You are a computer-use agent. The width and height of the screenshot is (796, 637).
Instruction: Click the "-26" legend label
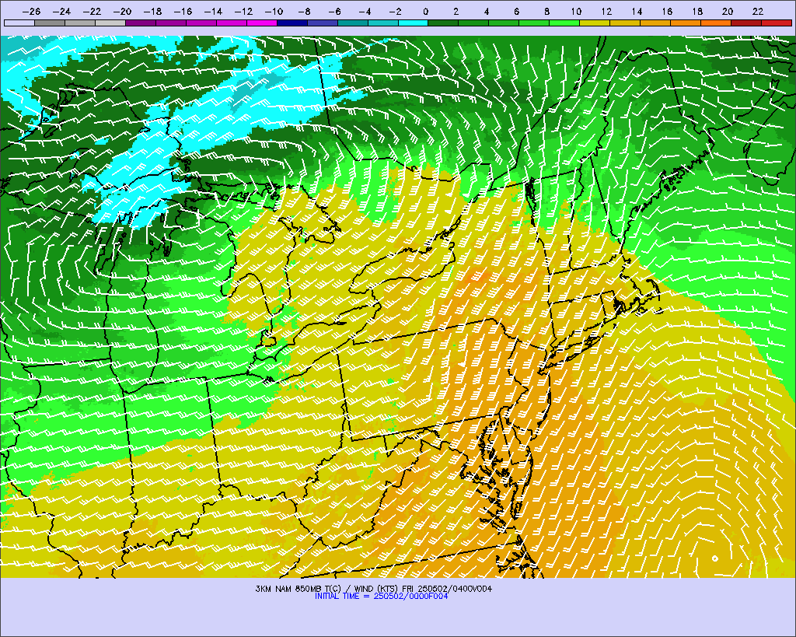pyautogui.click(x=31, y=12)
